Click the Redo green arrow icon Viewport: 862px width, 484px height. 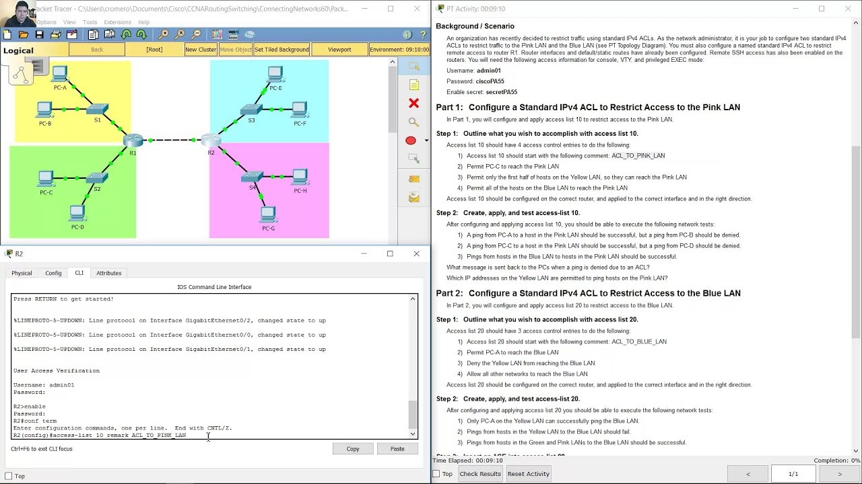pyautogui.click(x=141, y=34)
